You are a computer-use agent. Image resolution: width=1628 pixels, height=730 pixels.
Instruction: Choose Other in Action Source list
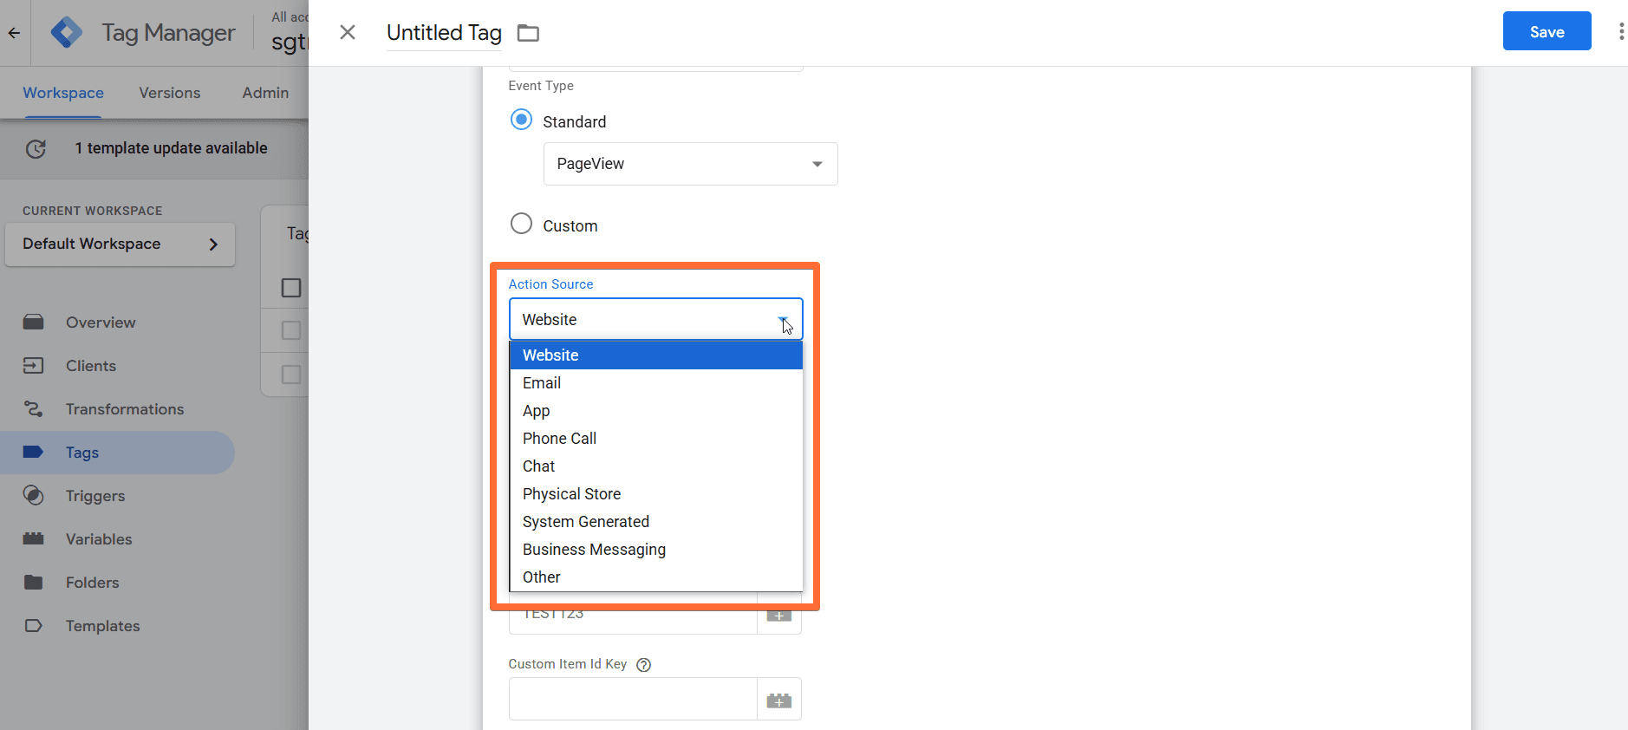[655, 577]
